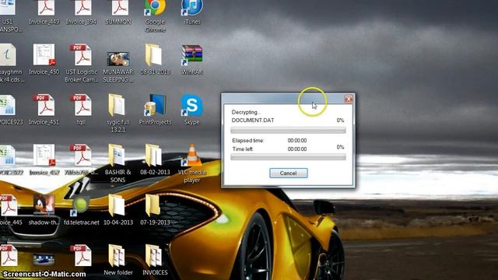Select the shadow-th image icon

[x=44, y=205]
